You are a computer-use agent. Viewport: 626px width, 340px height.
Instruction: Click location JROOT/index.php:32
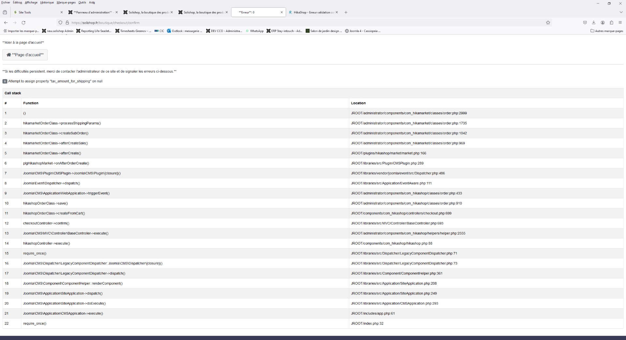pos(367,324)
